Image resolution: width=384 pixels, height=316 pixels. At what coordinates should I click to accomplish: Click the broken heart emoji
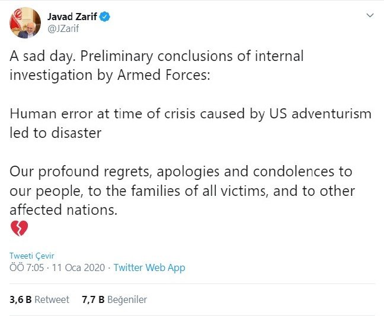[19, 228]
